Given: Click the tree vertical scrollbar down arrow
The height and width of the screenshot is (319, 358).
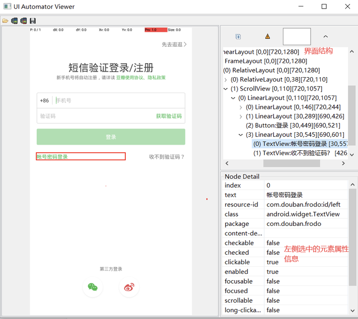Looking at the screenshot, I should coord(352,155).
